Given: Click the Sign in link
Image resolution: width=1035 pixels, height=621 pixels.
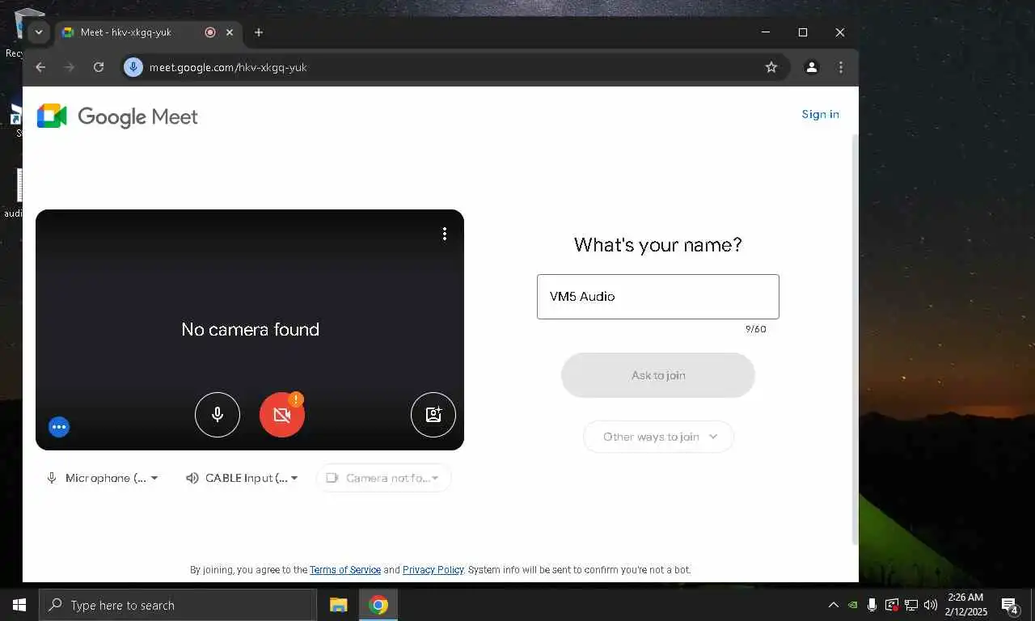Looking at the screenshot, I should coord(820,114).
